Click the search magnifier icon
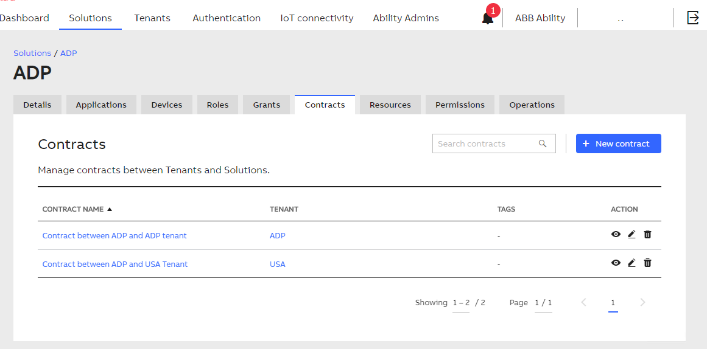The image size is (707, 349). (x=543, y=143)
